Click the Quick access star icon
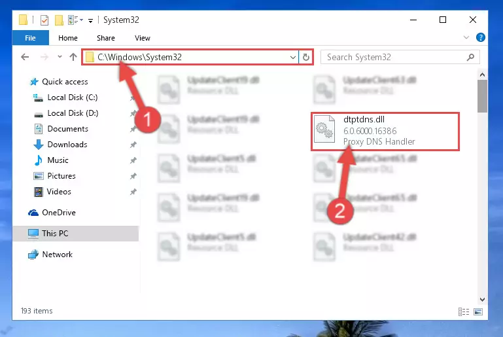Image resolution: width=503 pixels, height=337 pixels. 34,82
